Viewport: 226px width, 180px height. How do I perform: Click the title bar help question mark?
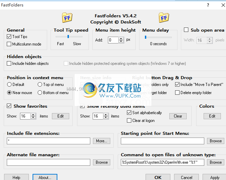(x=208, y=5)
